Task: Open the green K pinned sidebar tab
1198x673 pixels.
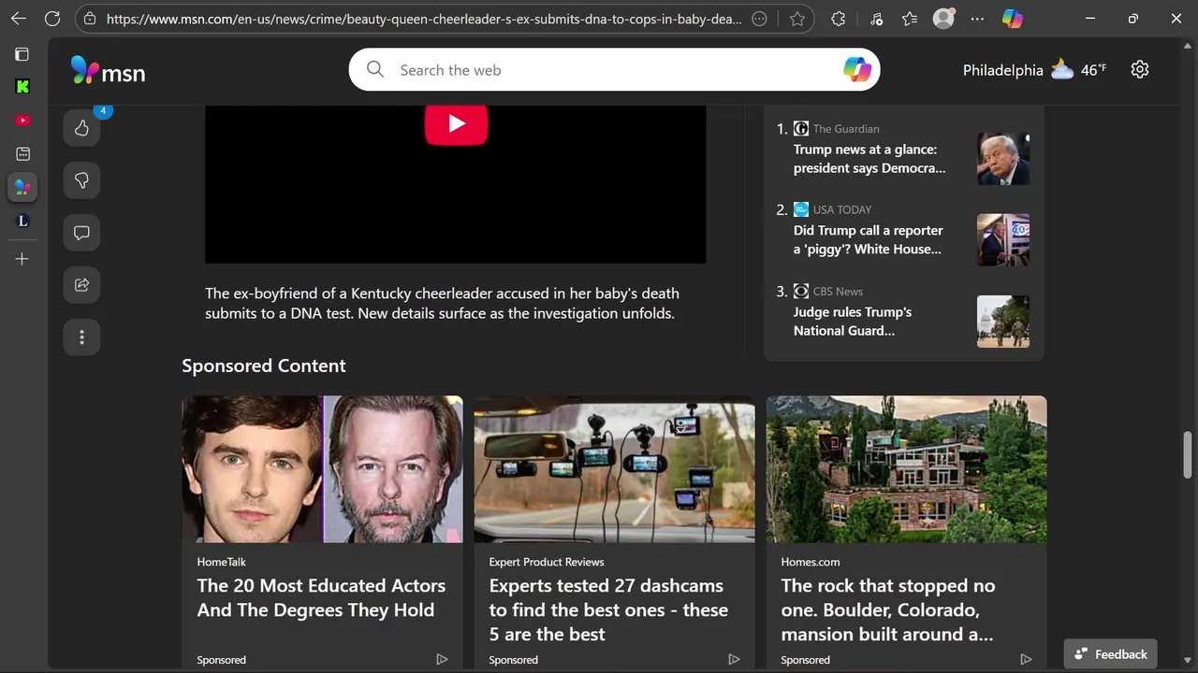Action: point(22,87)
